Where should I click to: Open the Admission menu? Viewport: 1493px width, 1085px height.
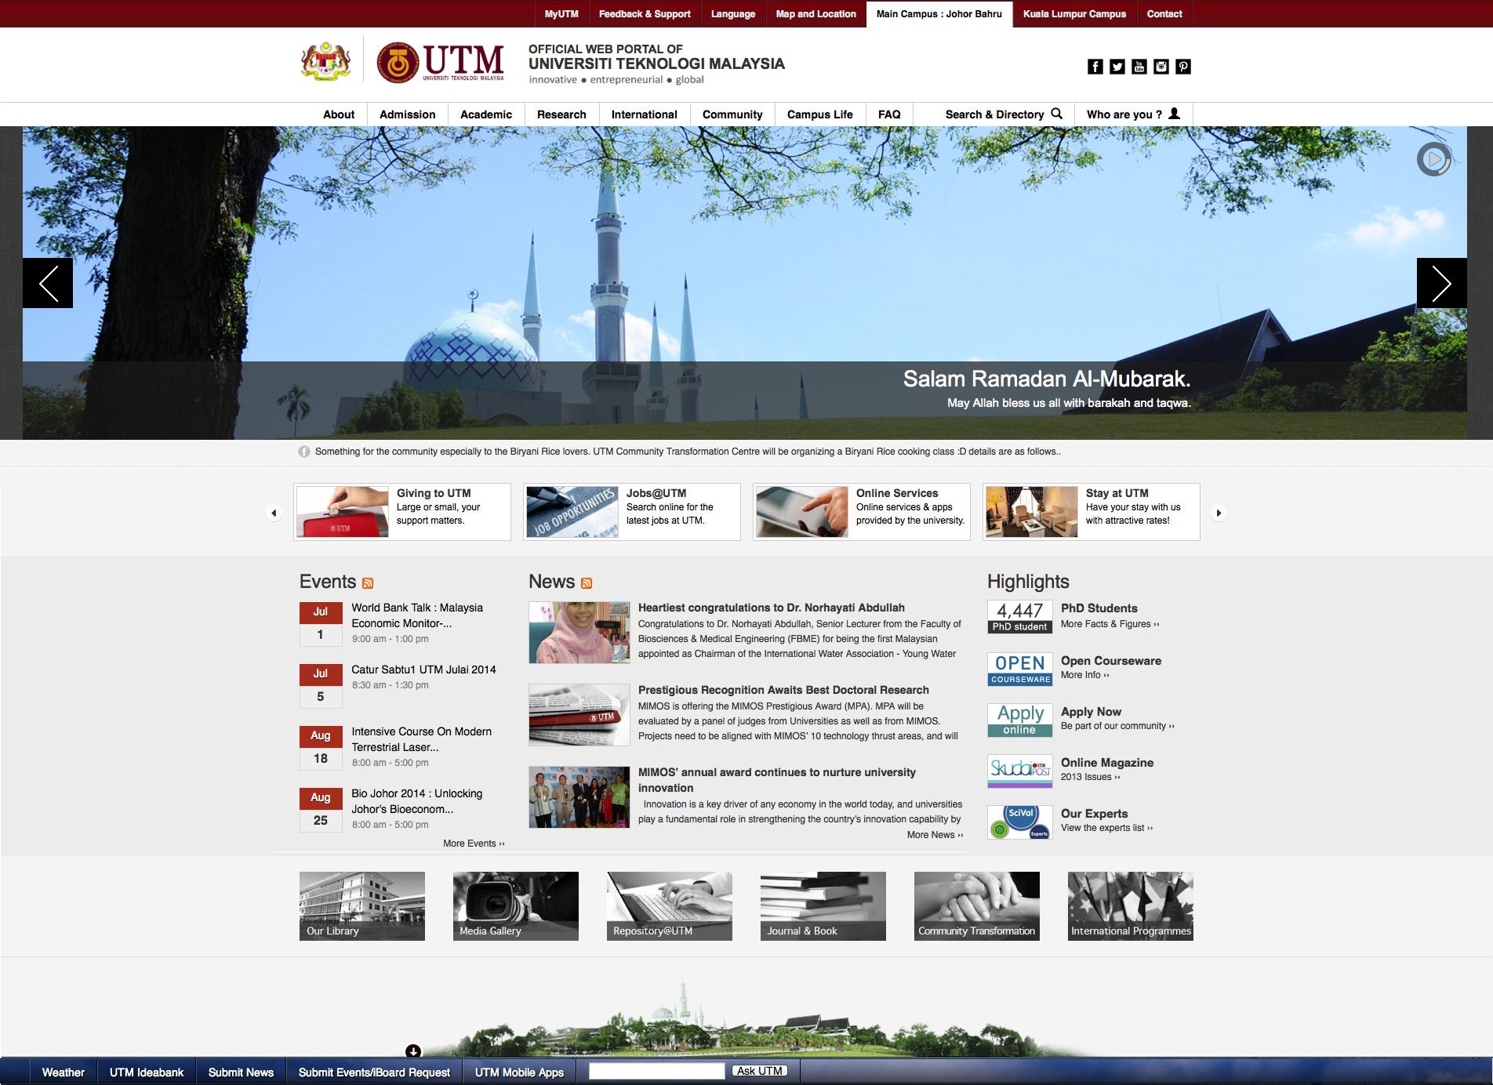[x=407, y=114]
